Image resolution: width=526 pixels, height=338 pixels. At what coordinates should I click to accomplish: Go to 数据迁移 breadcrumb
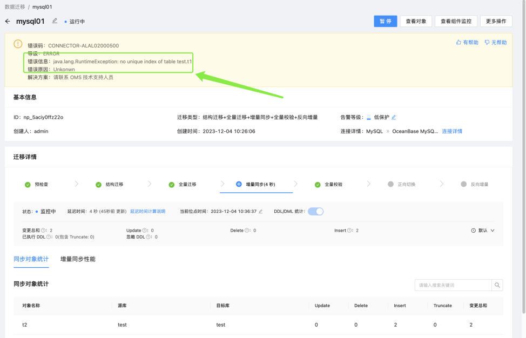coord(15,6)
